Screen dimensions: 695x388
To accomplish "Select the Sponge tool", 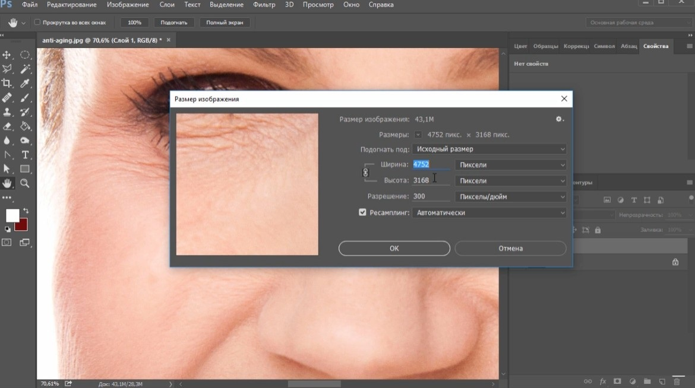I will click(x=25, y=141).
